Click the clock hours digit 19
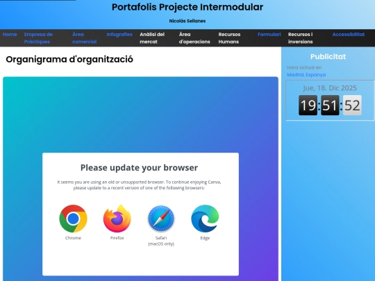This screenshot has width=375, height=281. 308,105
